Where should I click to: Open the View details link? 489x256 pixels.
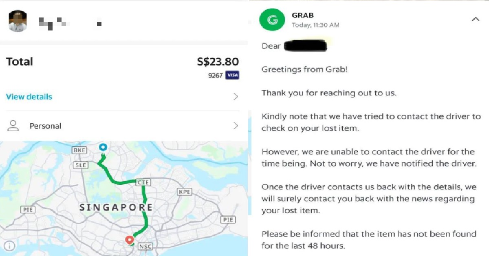pos(28,97)
